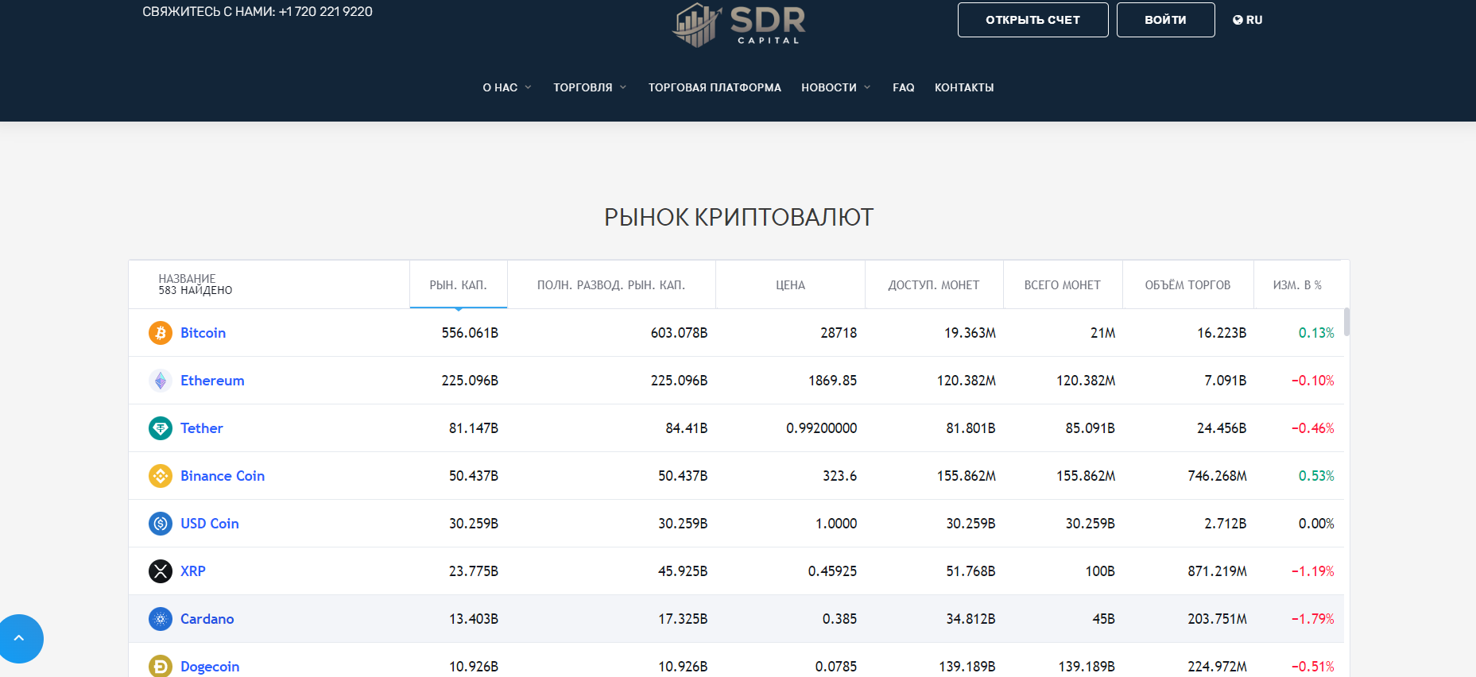Click Tether trading volume 24.456B
Screen dimensions: 1476x677
1222,428
